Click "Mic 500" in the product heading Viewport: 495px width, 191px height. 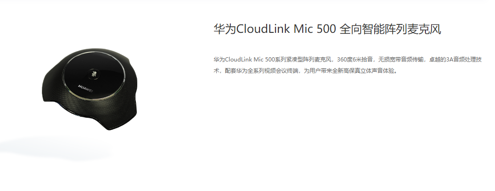(314, 29)
